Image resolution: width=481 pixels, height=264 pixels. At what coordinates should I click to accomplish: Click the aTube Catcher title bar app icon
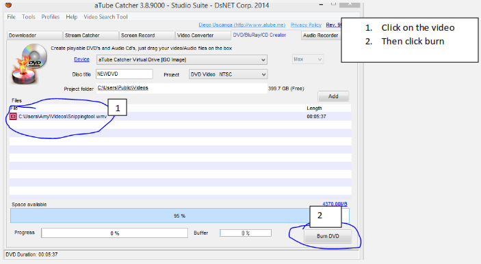pyautogui.click(x=9, y=5)
